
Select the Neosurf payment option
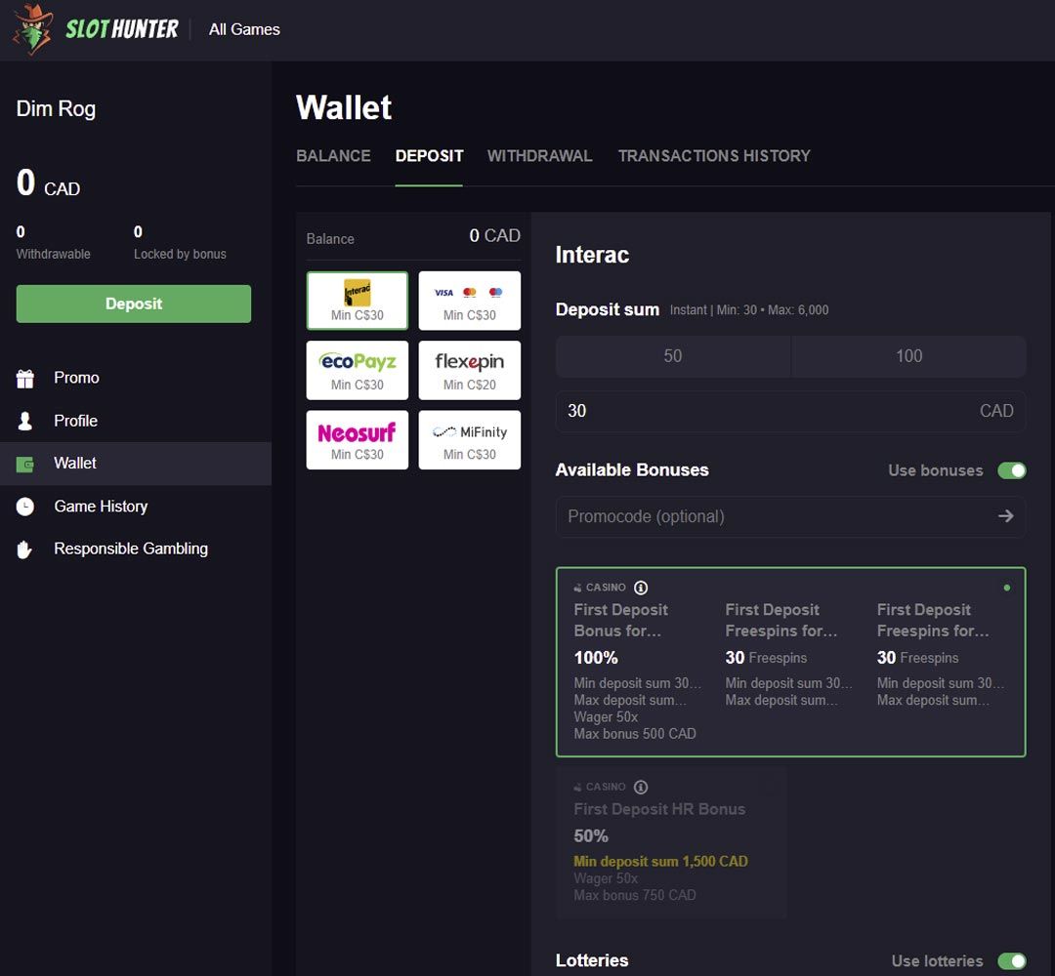tap(358, 440)
